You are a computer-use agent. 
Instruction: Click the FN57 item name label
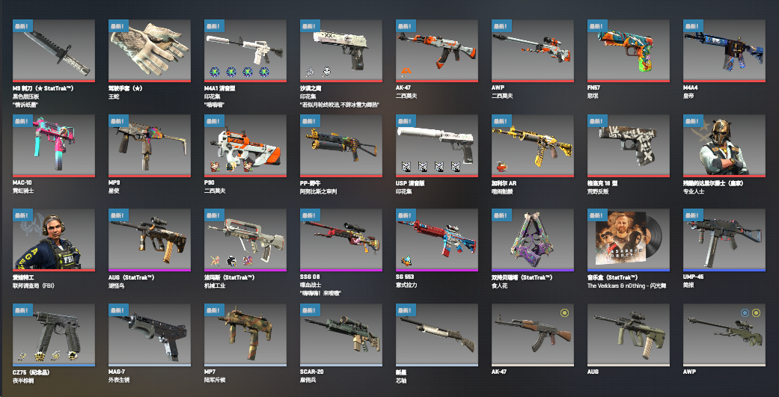coord(593,87)
